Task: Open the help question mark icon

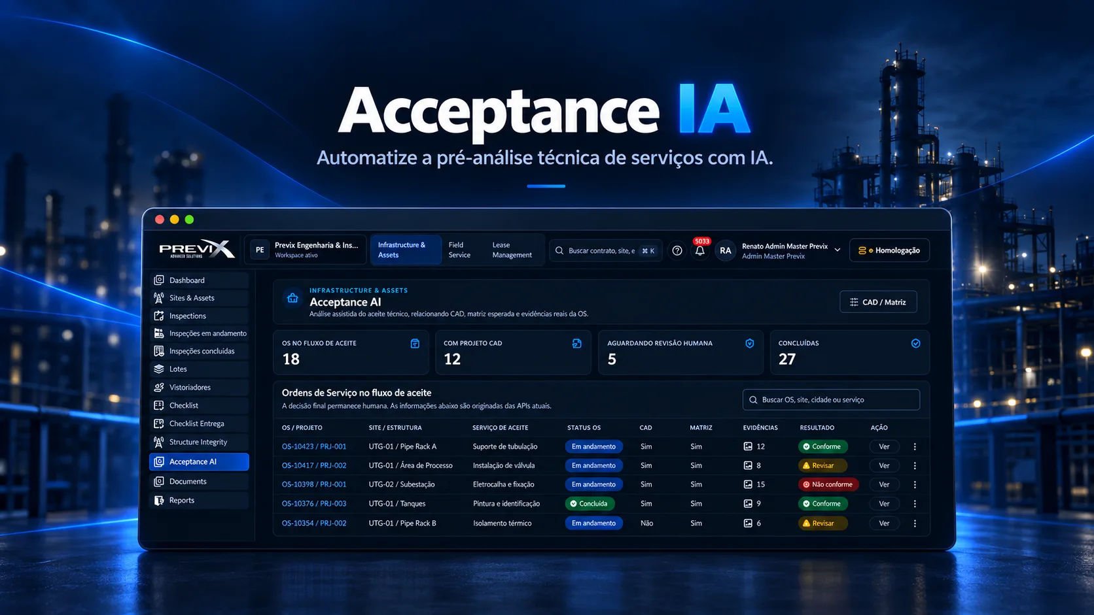Action: point(677,250)
